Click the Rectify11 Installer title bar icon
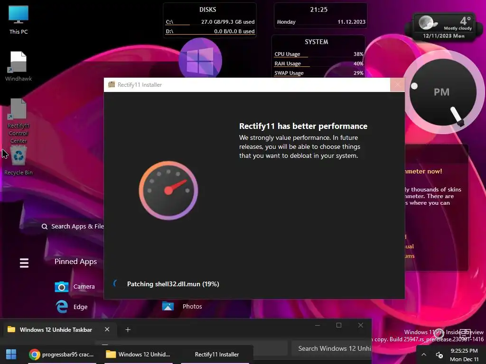Image resolution: width=486 pixels, height=364 pixels. pyautogui.click(x=111, y=84)
